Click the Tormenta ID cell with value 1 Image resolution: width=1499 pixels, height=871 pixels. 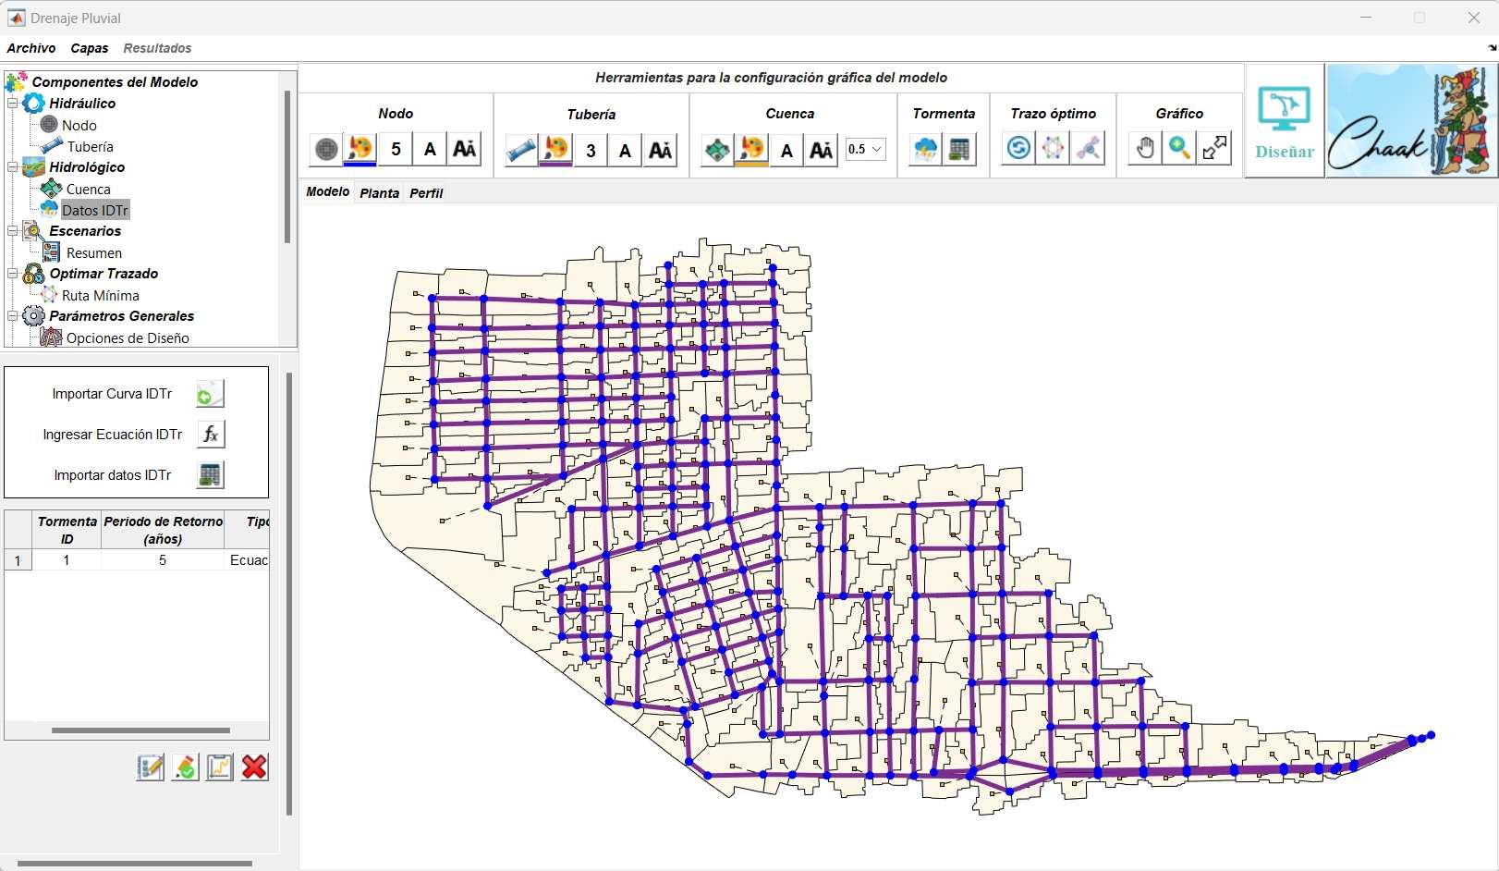(x=67, y=560)
